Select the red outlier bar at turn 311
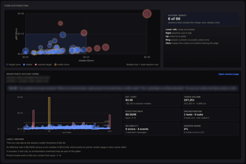The height and width of the screenshot is (164, 246). click(110, 122)
